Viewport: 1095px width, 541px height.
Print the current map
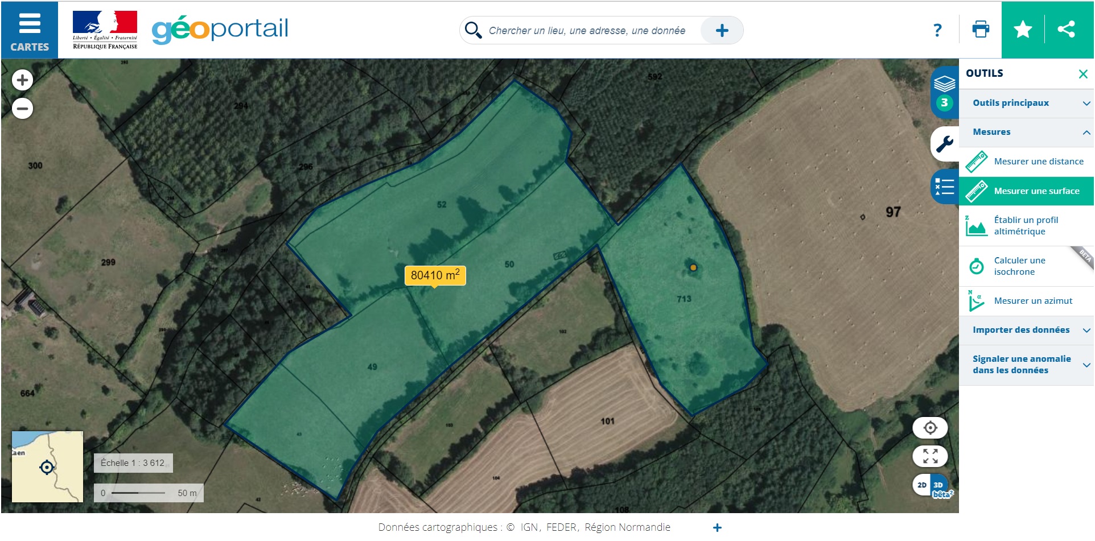981,30
